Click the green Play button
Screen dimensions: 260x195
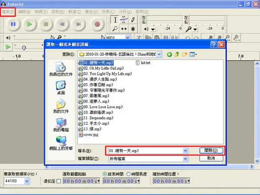pos(29,24)
